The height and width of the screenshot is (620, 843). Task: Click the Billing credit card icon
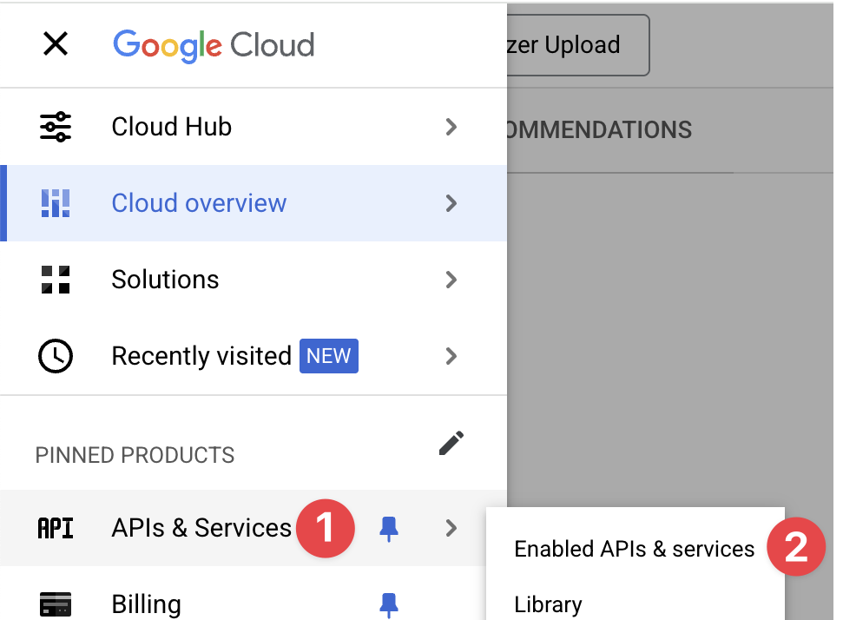tap(56, 604)
